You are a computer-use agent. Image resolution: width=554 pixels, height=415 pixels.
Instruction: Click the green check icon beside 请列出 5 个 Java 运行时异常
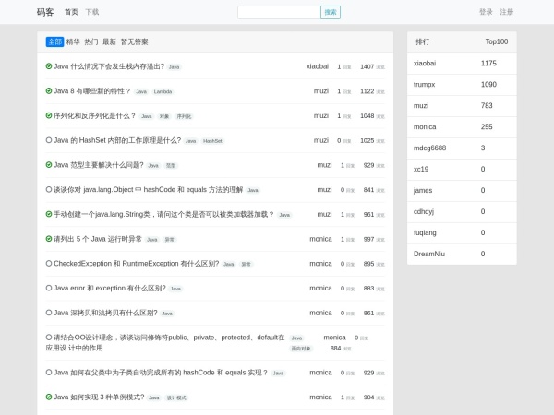49,239
